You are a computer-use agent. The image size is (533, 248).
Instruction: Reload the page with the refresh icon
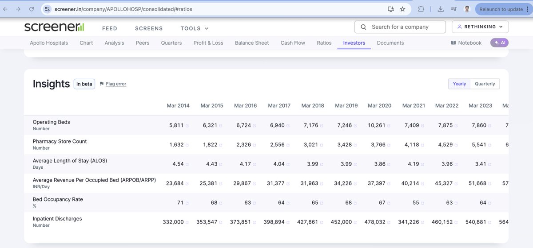click(x=32, y=9)
